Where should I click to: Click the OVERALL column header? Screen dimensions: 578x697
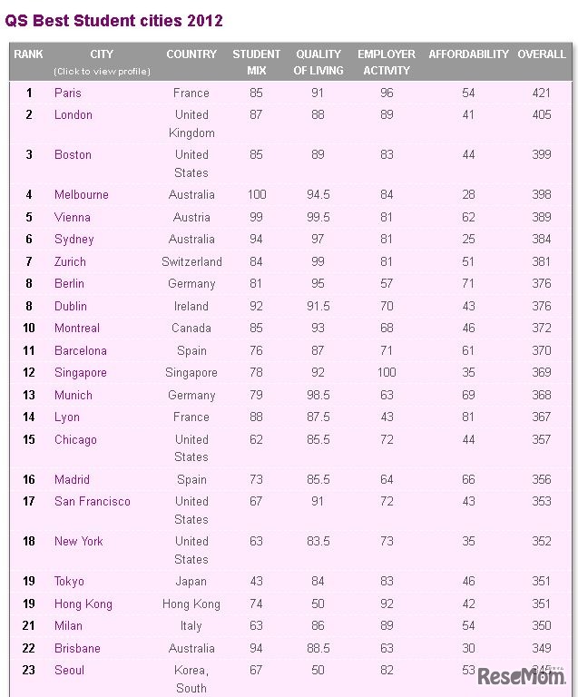(x=542, y=54)
